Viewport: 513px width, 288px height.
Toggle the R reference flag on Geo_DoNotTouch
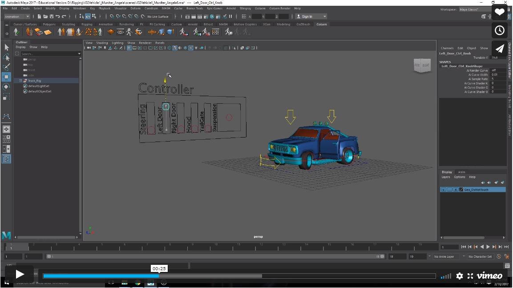tap(456, 189)
